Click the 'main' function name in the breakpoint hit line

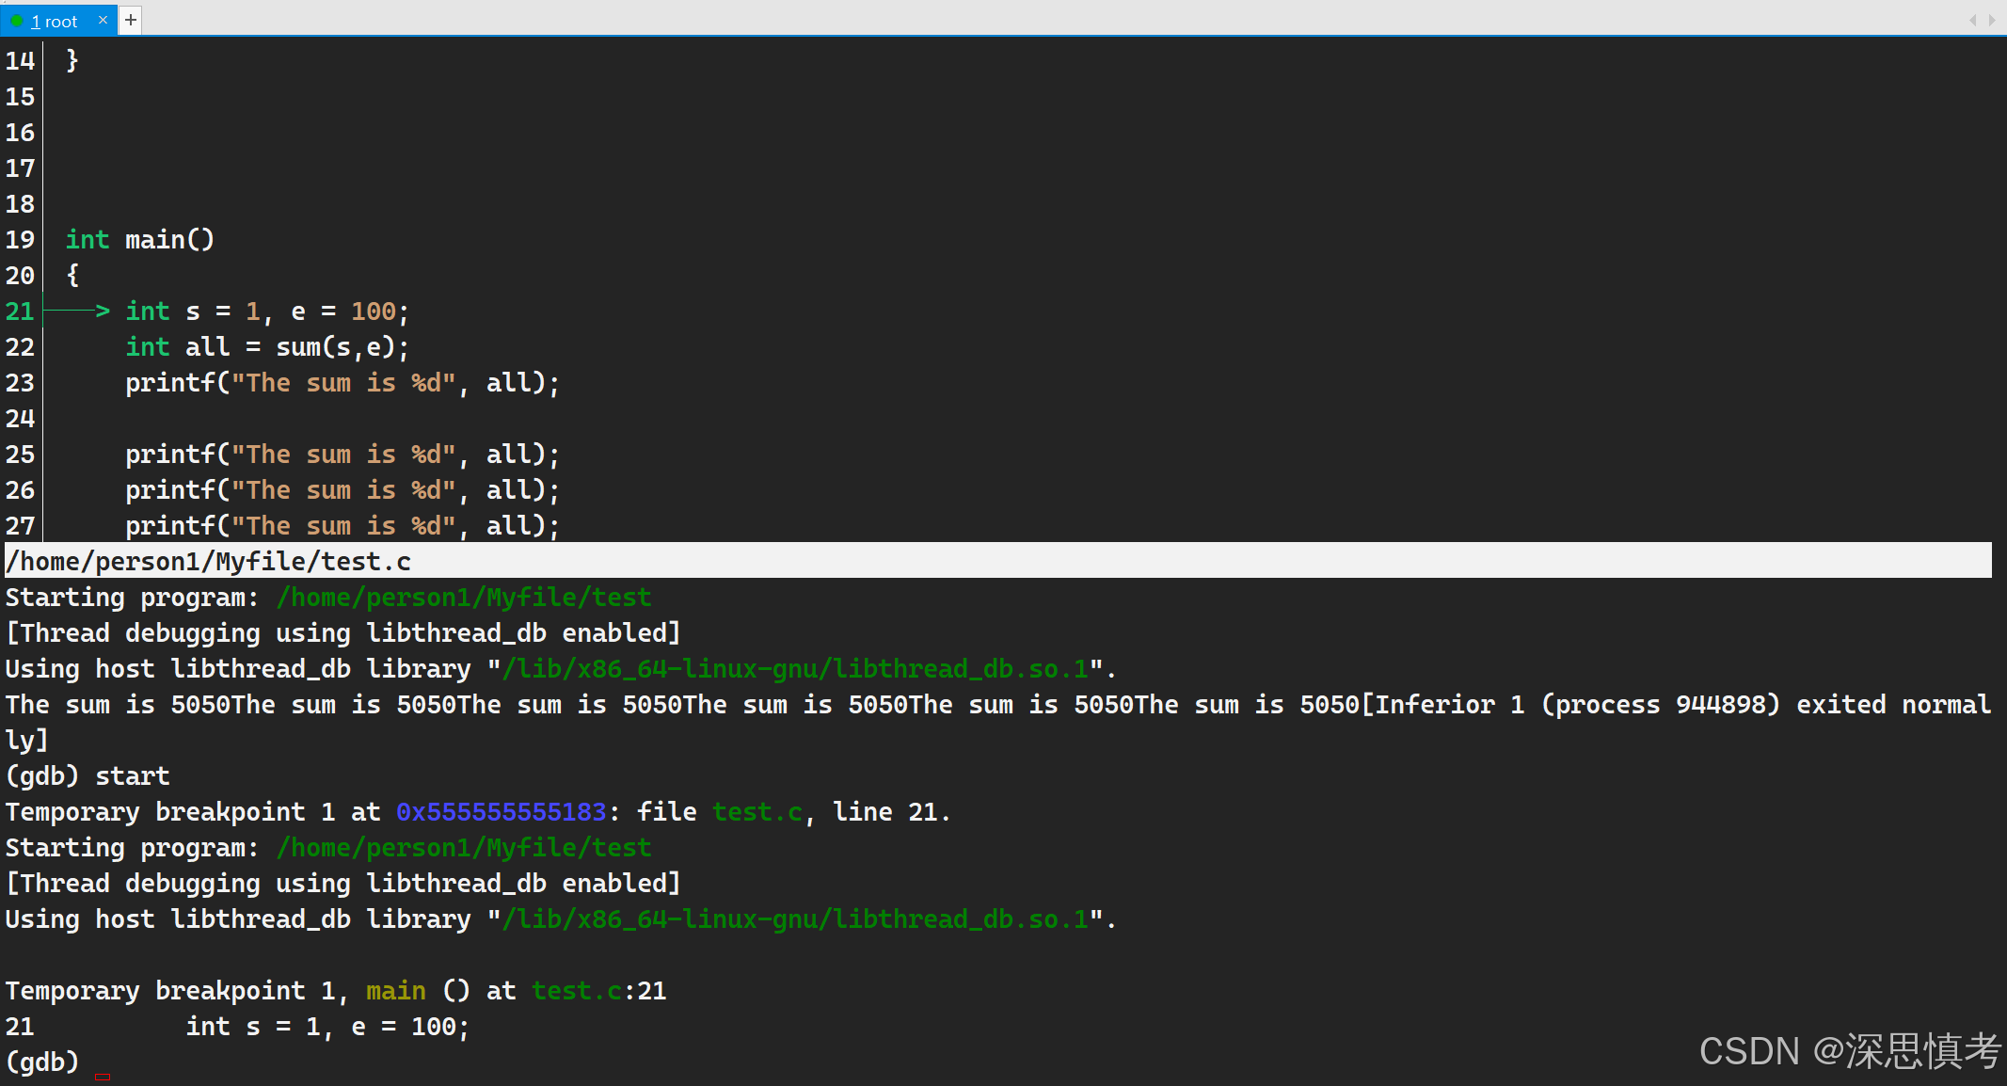click(395, 991)
